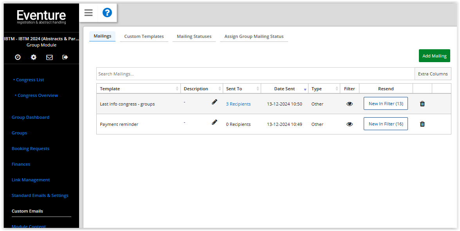The height and width of the screenshot is (231, 460).
Task: Open the 3 Recipients link
Action: (x=238, y=104)
